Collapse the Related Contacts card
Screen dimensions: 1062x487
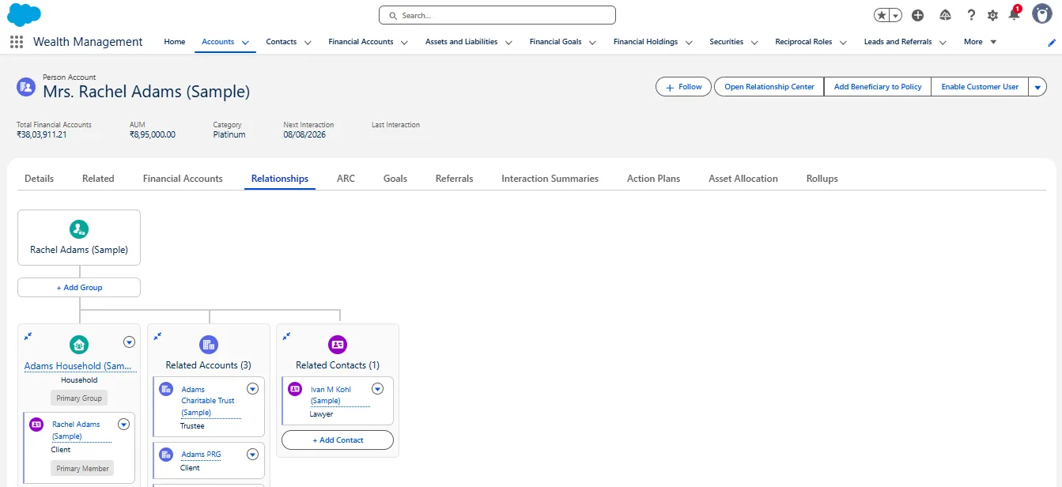point(286,336)
